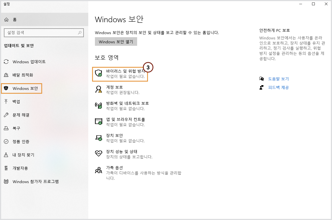The image size is (332, 220).
Task: Click the 피드백 제공 person icon
Action: pos(261,87)
